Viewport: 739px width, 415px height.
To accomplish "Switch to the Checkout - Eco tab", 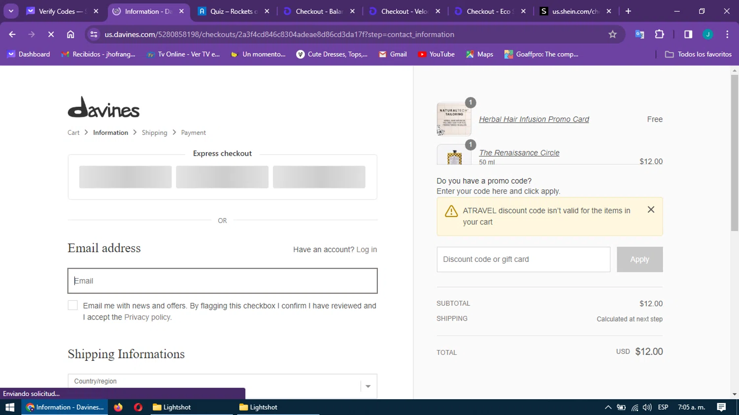I will click(489, 11).
